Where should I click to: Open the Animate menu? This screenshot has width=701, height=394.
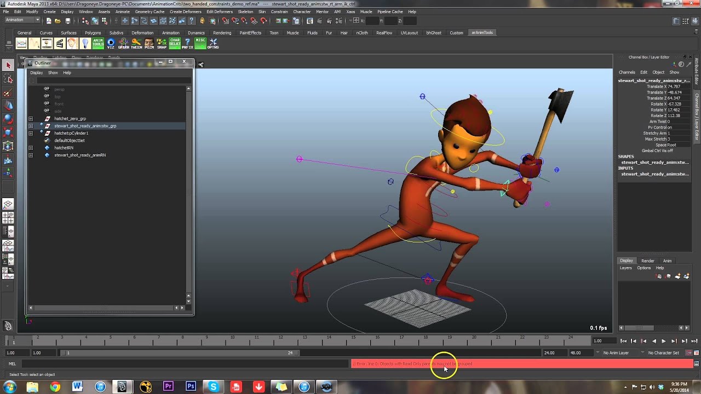point(123,11)
